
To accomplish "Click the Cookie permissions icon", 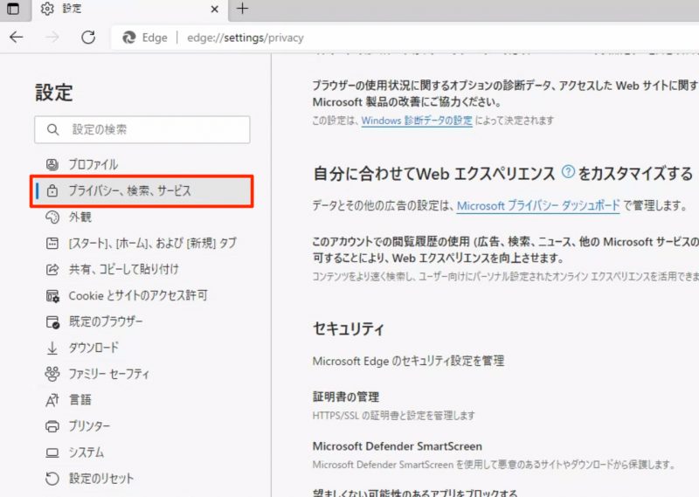I will coord(52,296).
